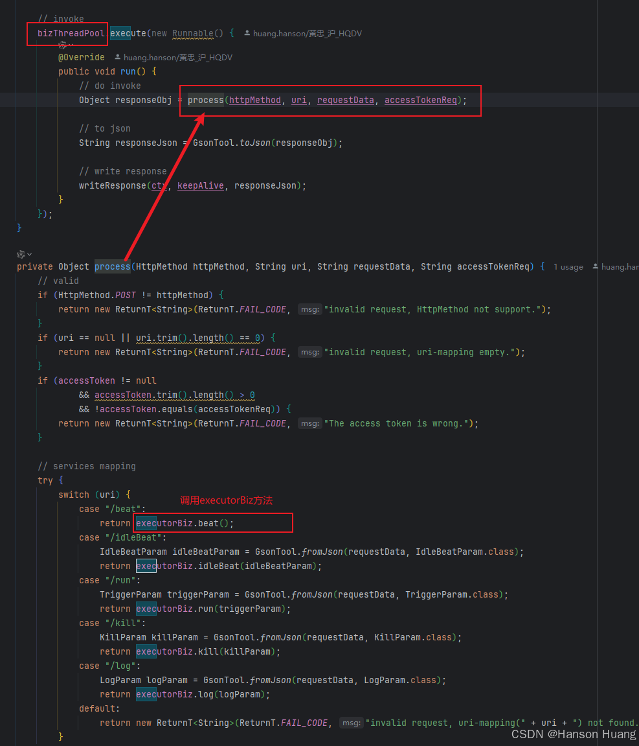Click the keepAlive argument in writeResponse

pyautogui.click(x=201, y=185)
